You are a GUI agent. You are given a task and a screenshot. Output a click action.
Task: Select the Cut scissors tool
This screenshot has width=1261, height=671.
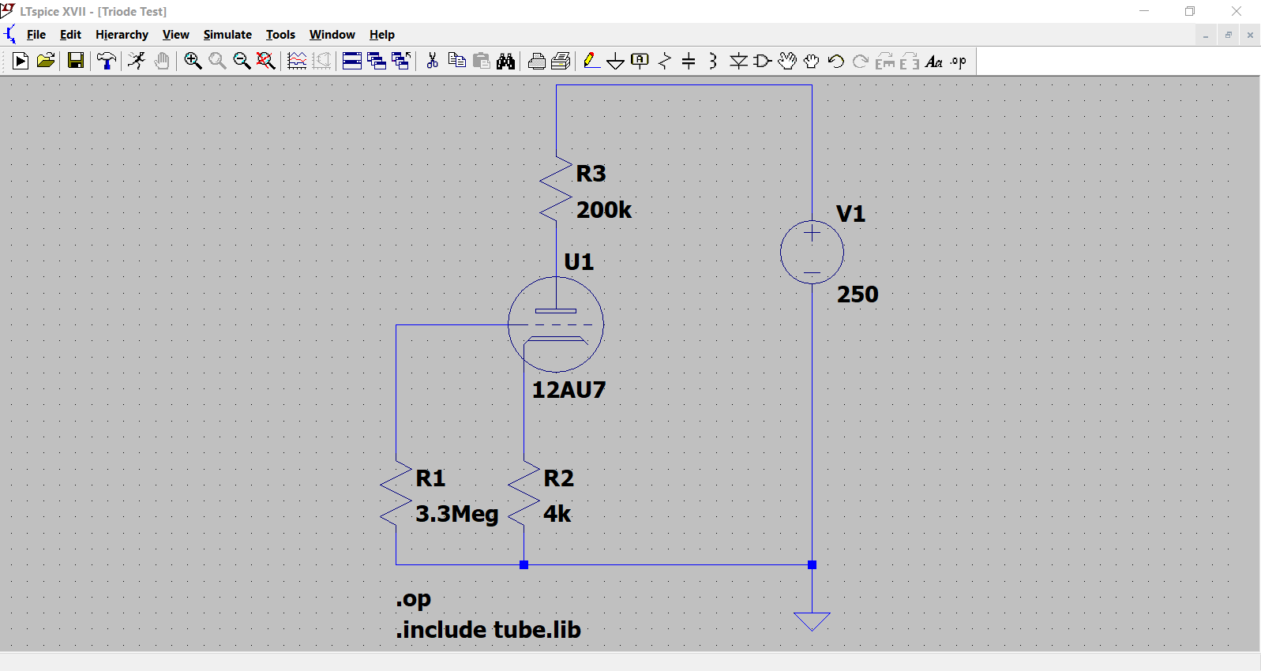pyautogui.click(x=432, y=61)
